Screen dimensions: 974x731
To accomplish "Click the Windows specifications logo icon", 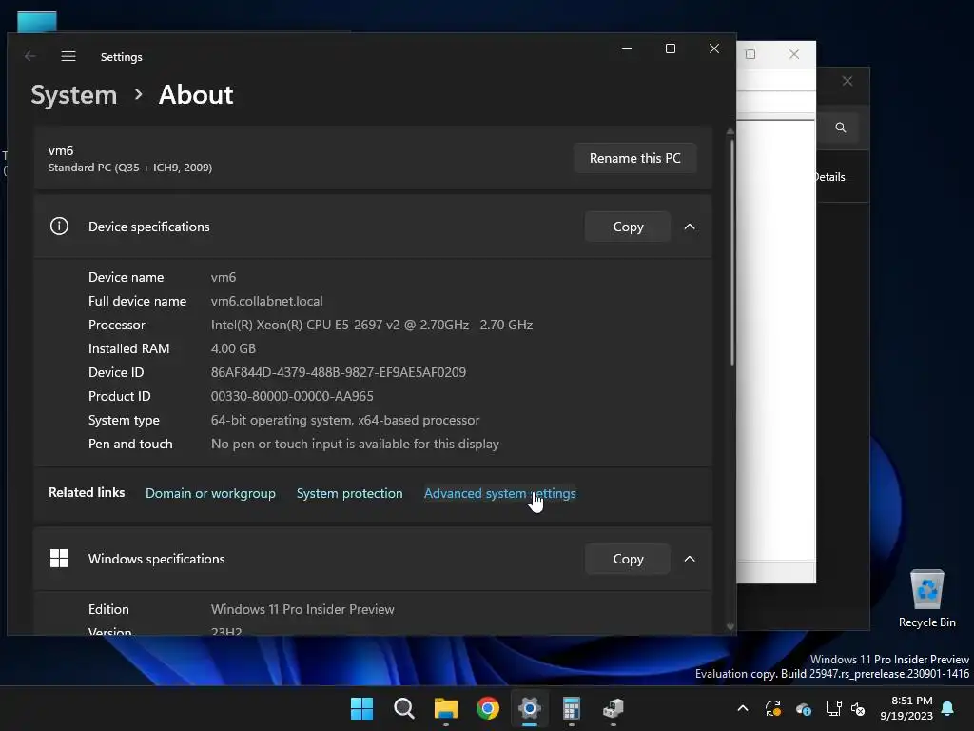I will click(x=59, y=558).
